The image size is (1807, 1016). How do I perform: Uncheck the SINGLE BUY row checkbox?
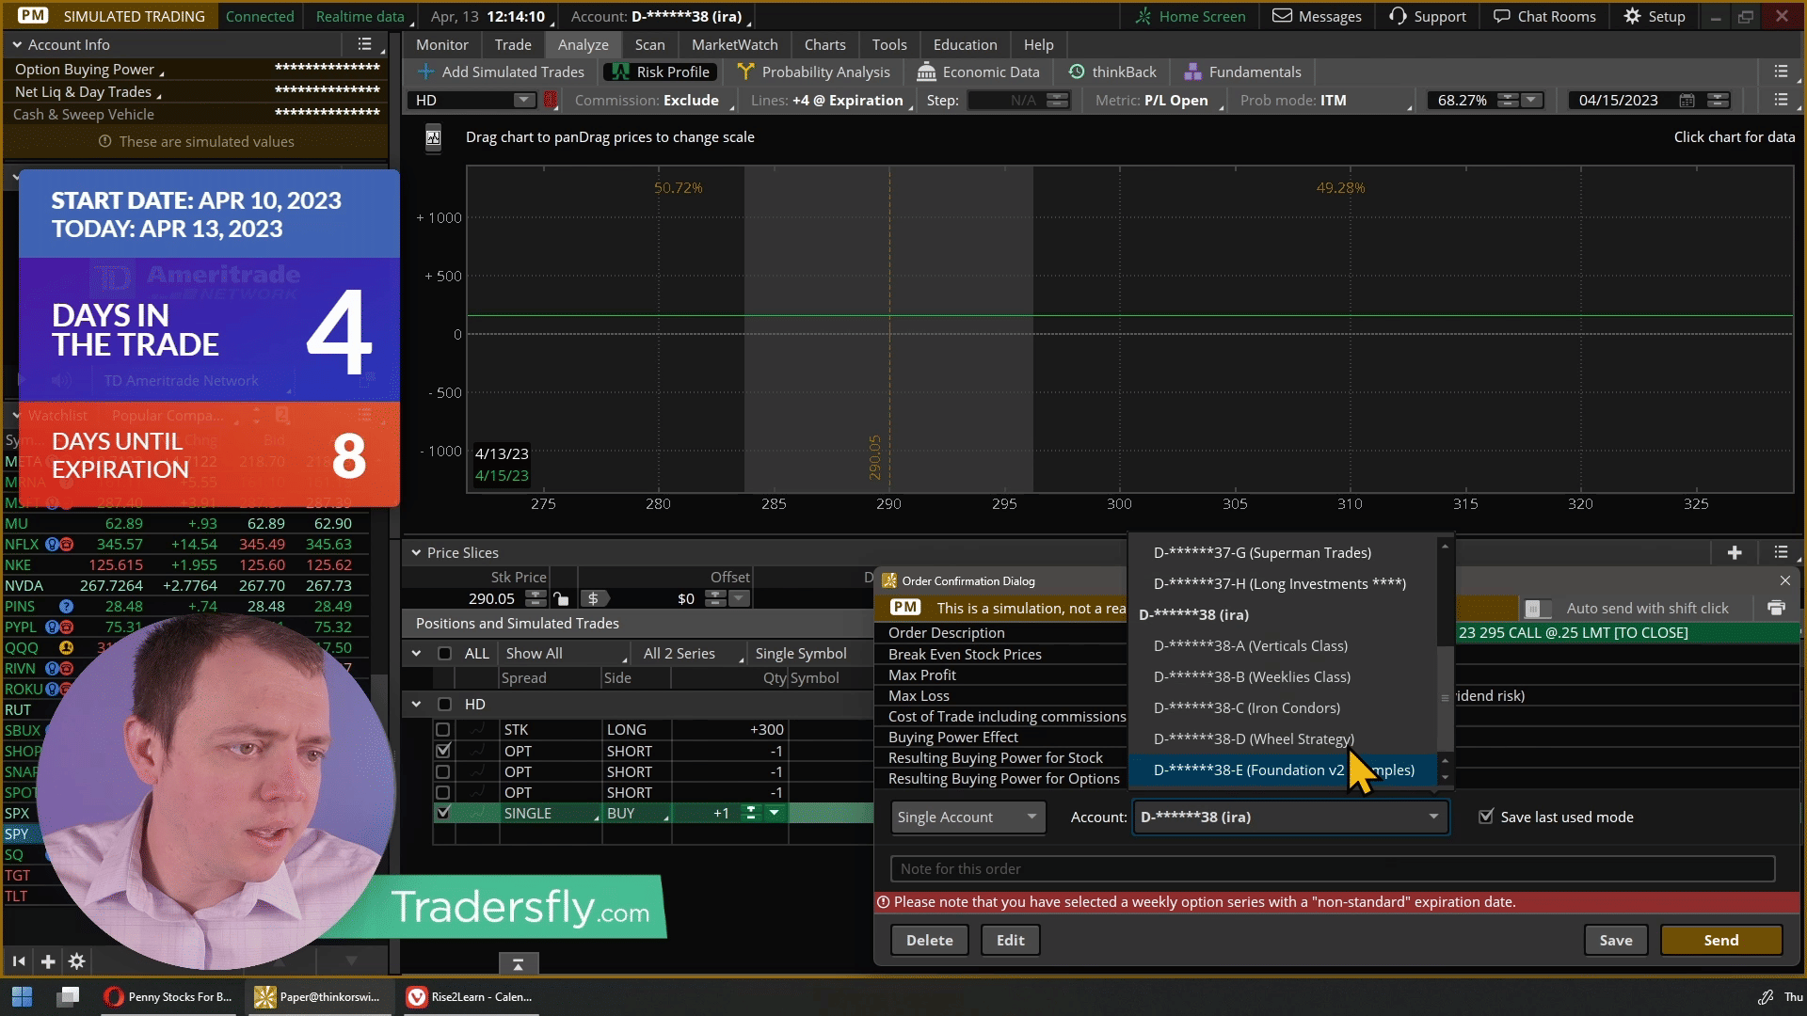(442, 813)
